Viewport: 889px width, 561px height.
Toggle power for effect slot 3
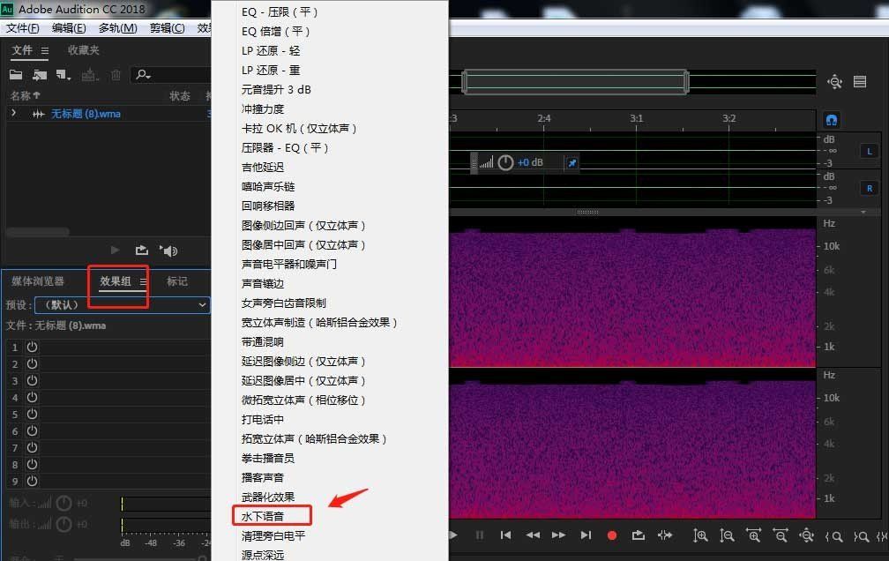[33, 380]
